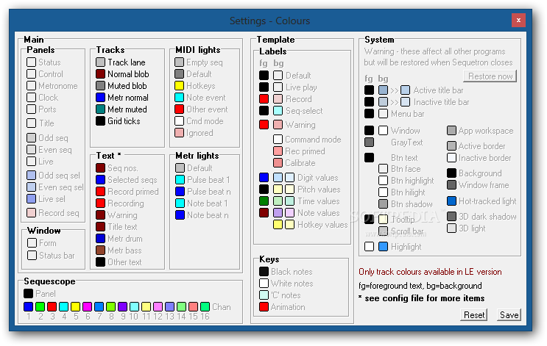
Task: Click the Track lane colour swatch
Action: coord(100,62)
